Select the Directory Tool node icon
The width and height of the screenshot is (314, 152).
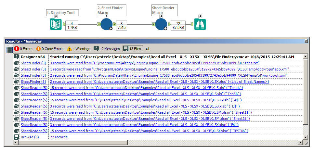pos(56,24)
